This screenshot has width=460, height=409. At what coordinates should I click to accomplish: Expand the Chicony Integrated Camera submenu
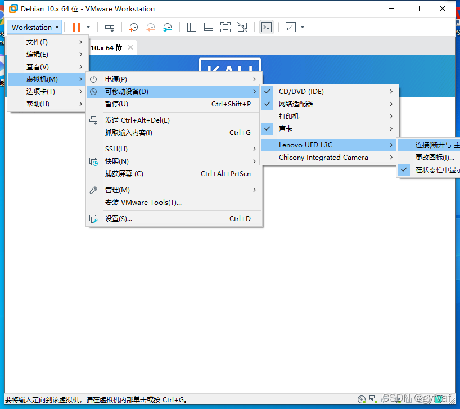(328, 158)
